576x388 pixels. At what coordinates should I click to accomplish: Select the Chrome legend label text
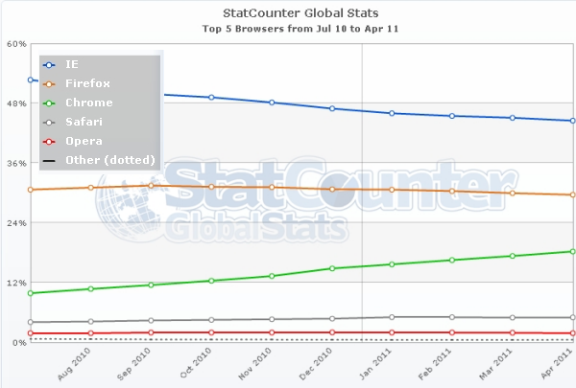[88, 103]
